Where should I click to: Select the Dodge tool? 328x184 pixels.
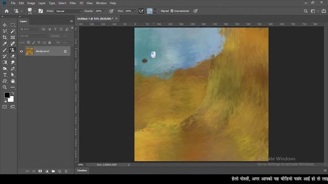5,68
